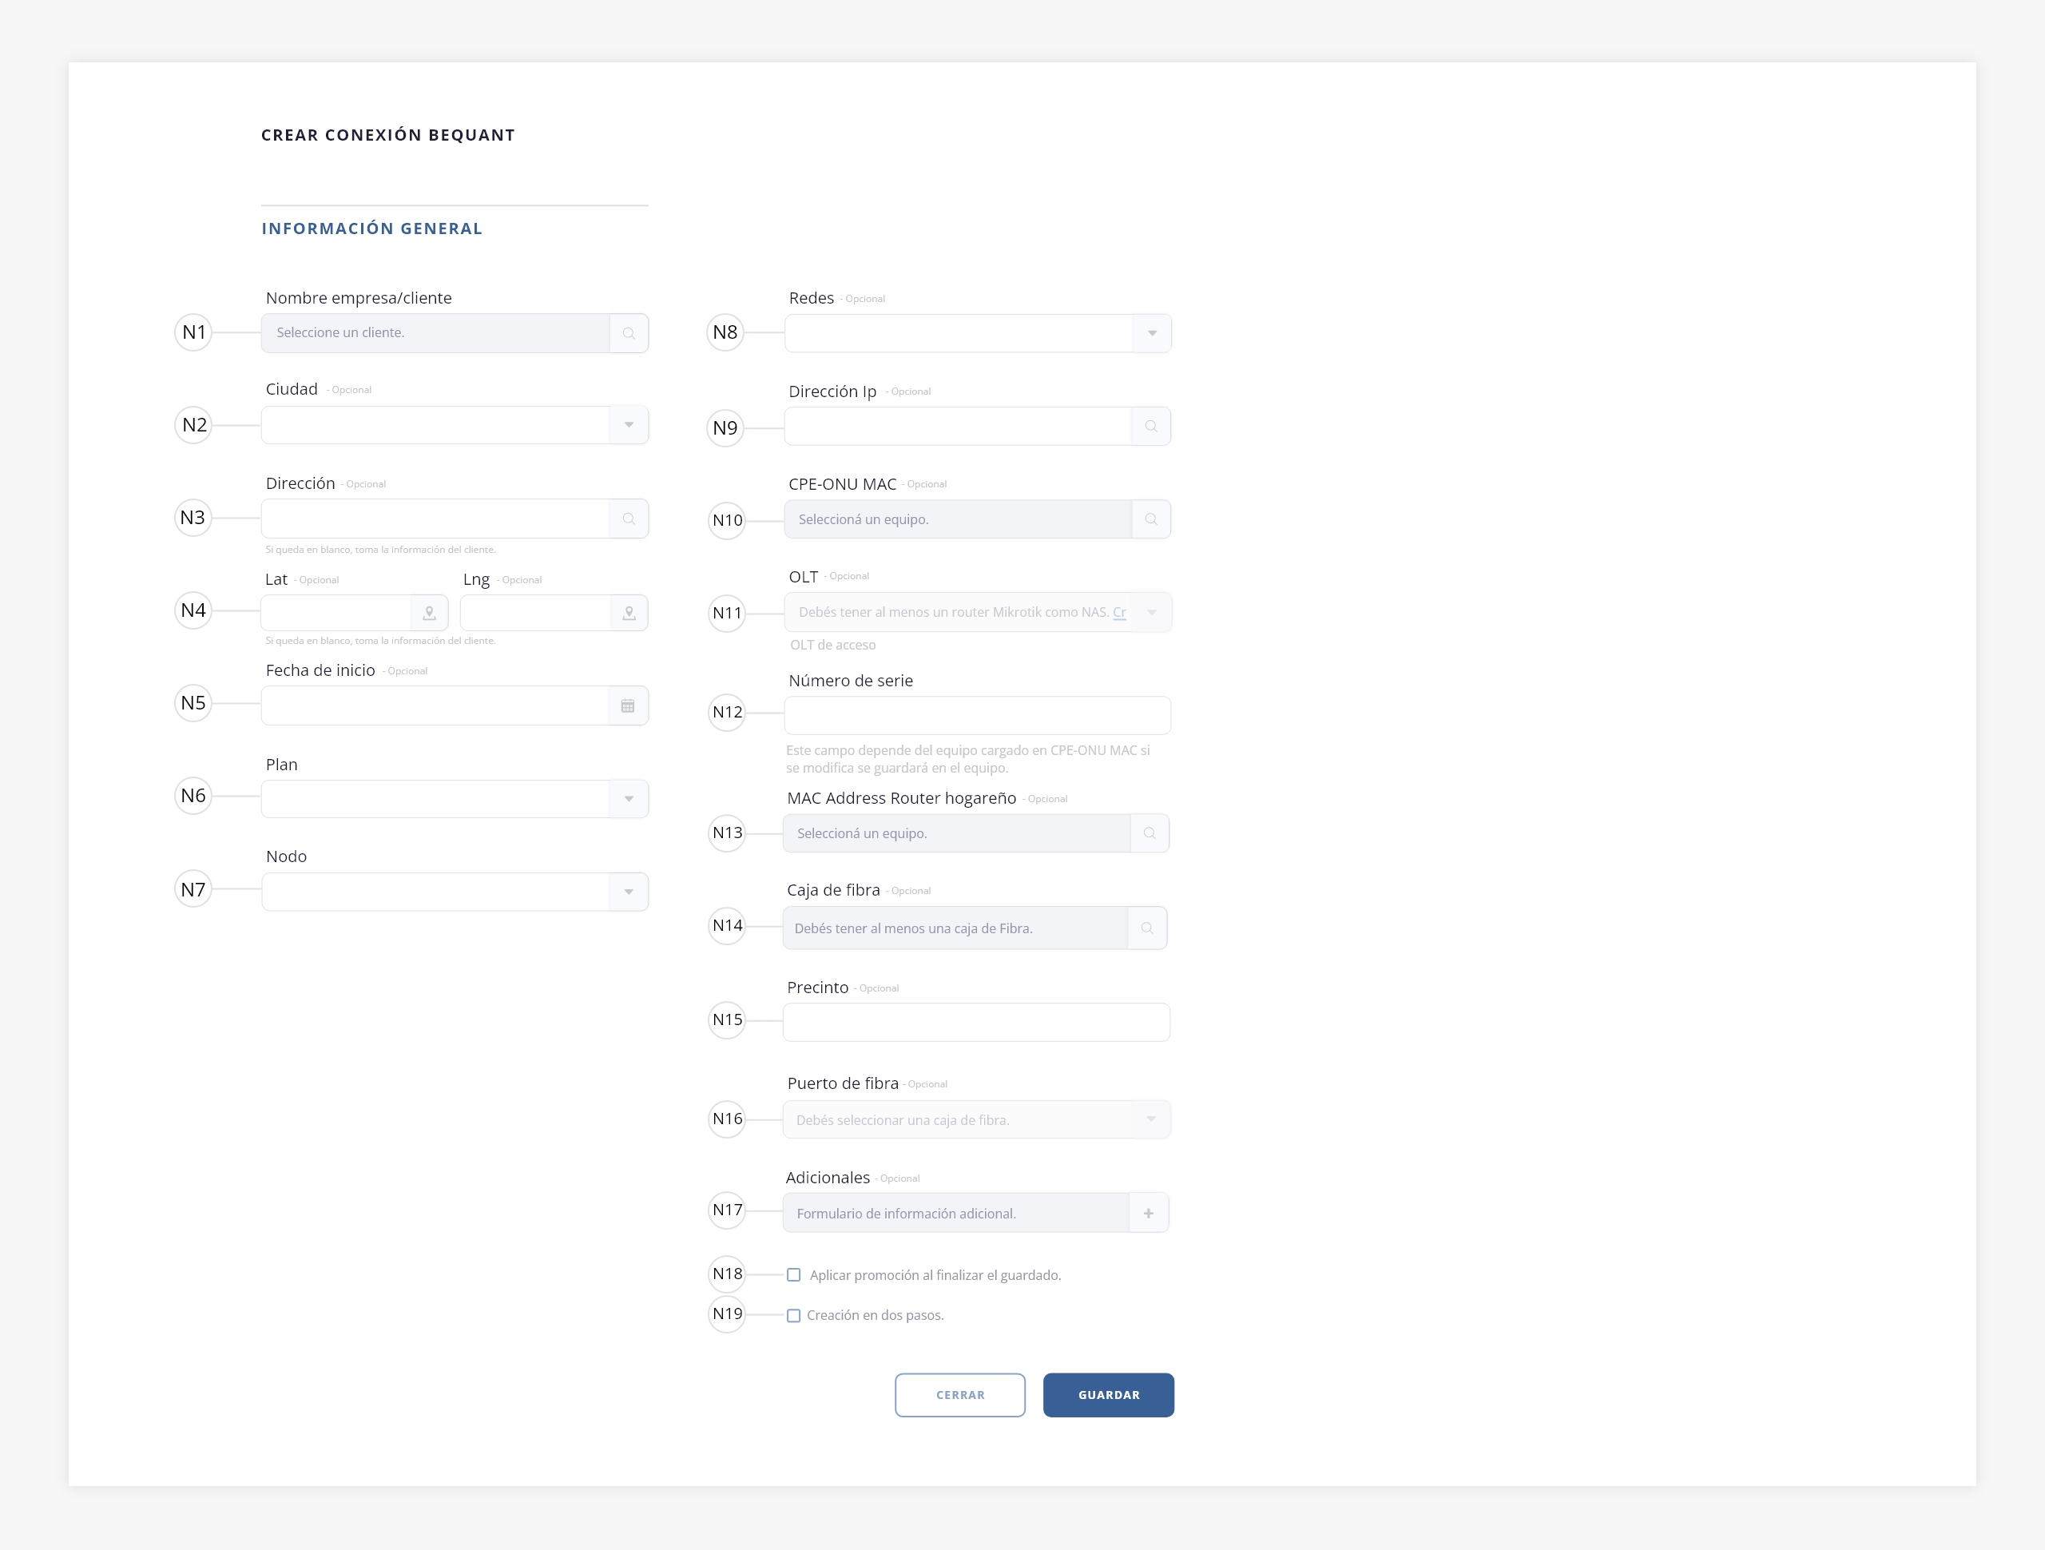Viewport: 2045px width, 1550px height.
Task: Click the CERRAR button
Action: click(x=959, y=1395)
